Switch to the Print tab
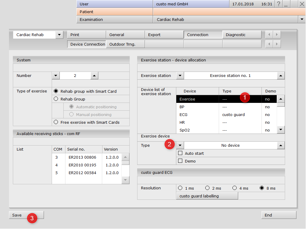Viewport: 306px width, 229px height. (86, 35)
